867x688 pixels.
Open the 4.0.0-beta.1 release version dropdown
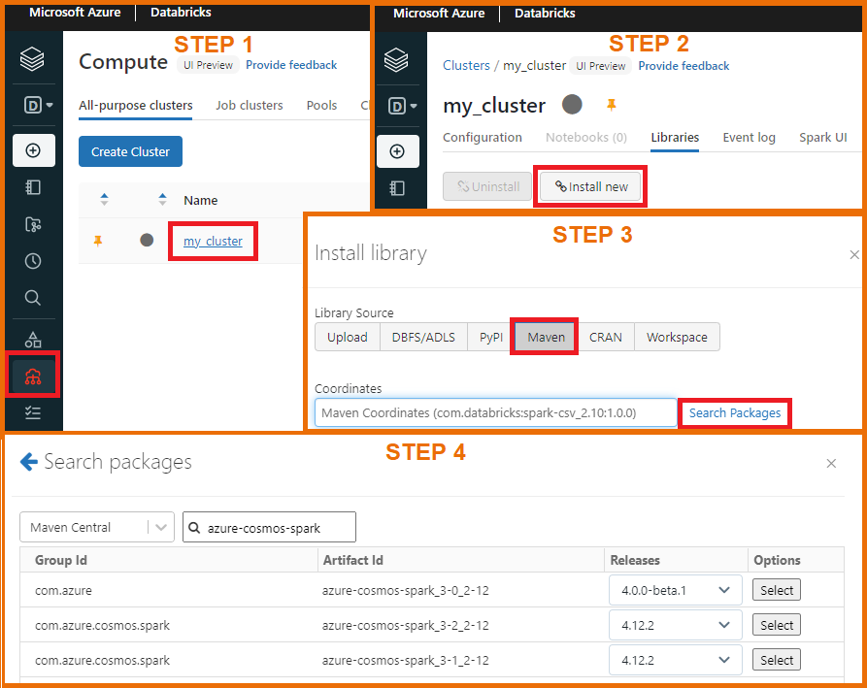coord(675,589)
